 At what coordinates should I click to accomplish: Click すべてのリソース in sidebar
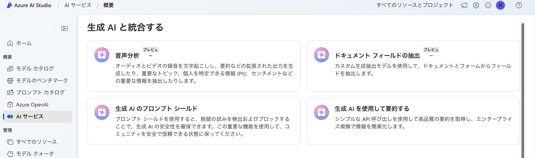36,142
